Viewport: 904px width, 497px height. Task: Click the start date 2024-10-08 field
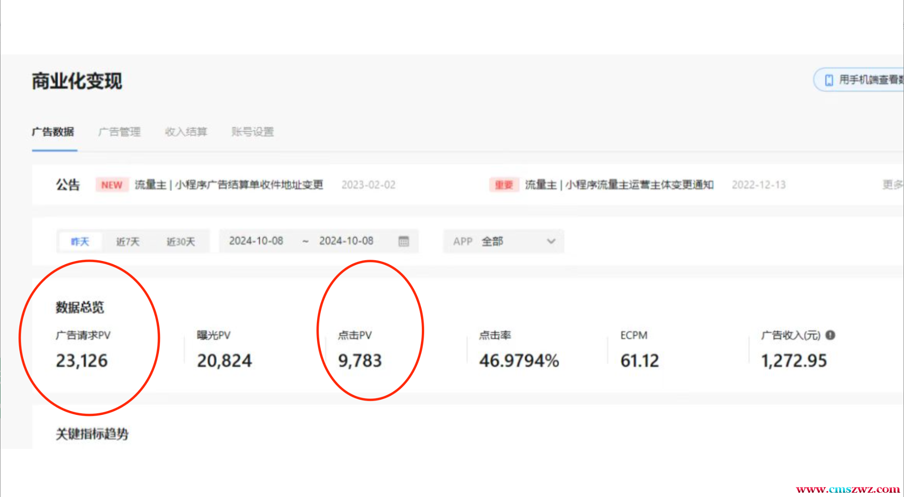[256, 241]
